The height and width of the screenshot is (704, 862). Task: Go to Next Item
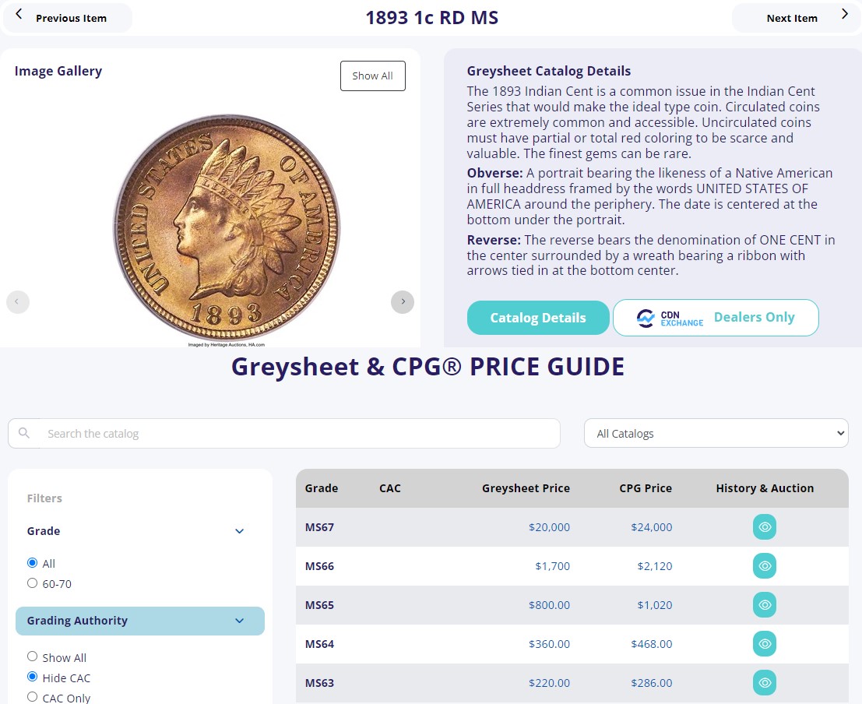(x=796, y=18)
